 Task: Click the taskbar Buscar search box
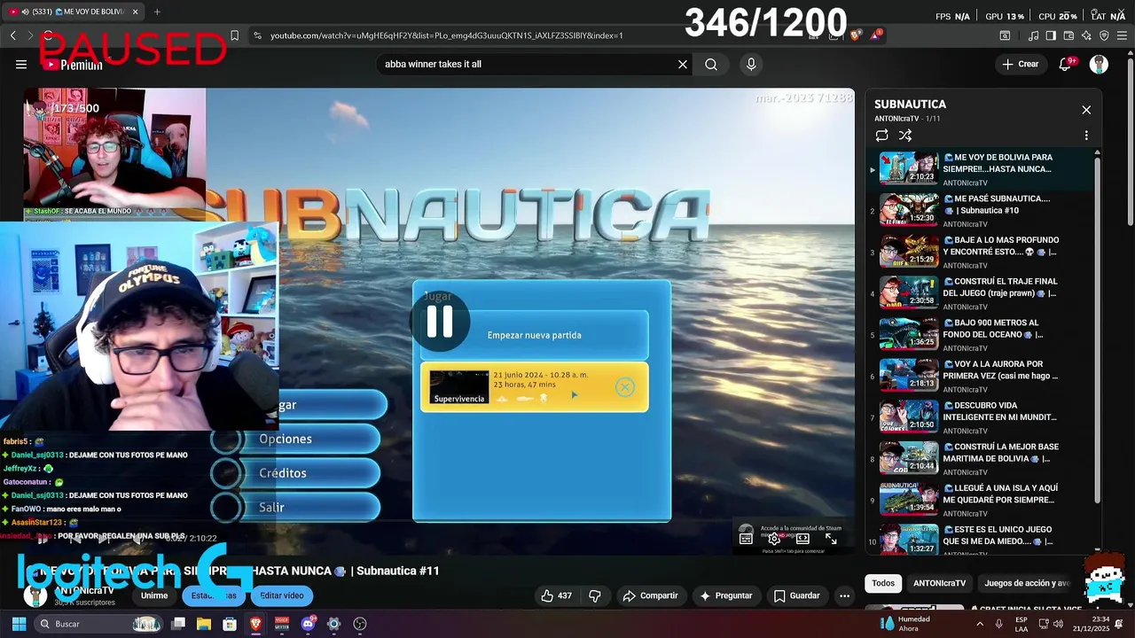99,624
